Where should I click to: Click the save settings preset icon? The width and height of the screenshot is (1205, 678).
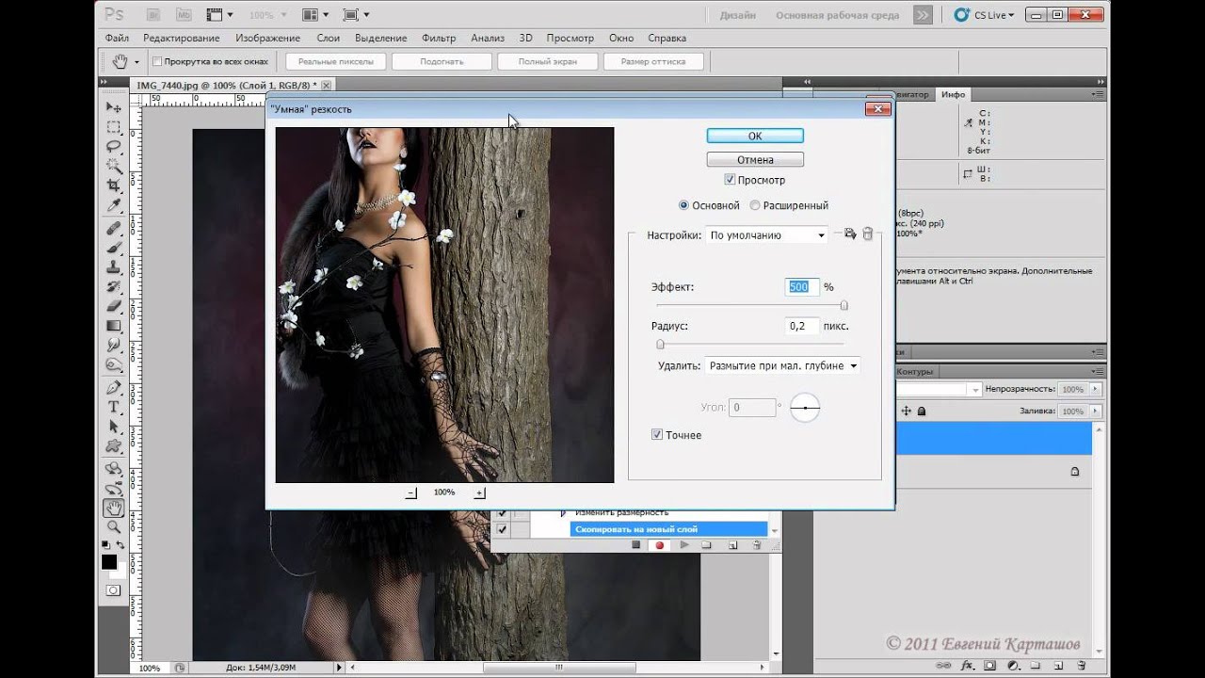coord(849,234)
